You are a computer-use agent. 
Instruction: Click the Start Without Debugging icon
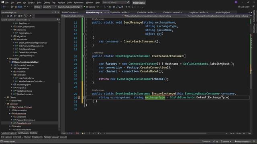(98, 7)
